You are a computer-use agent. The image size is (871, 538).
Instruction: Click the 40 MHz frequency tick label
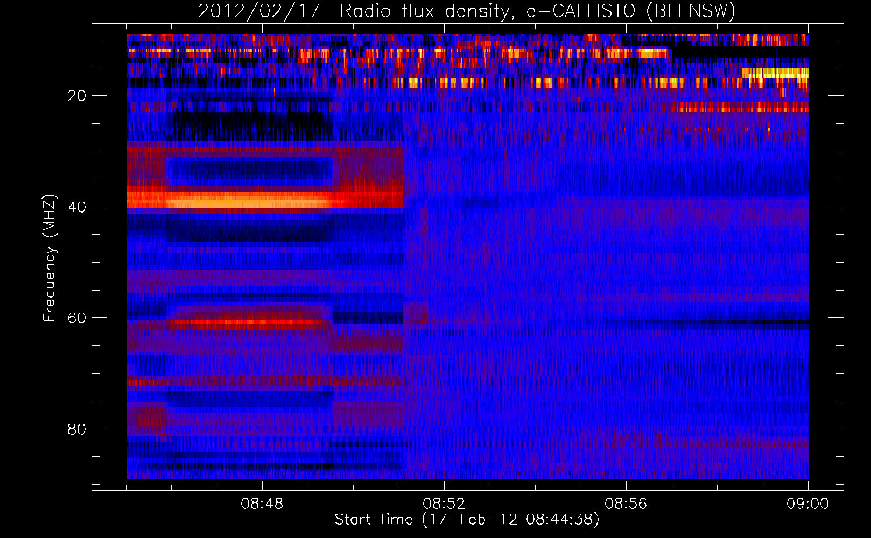pyautogui.click(x=77, y=207)
